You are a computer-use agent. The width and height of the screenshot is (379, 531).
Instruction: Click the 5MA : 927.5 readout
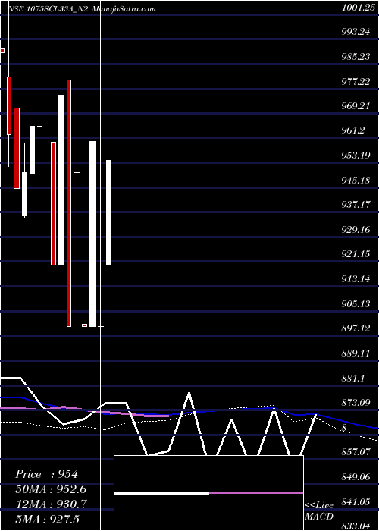[x=47, y=519]
